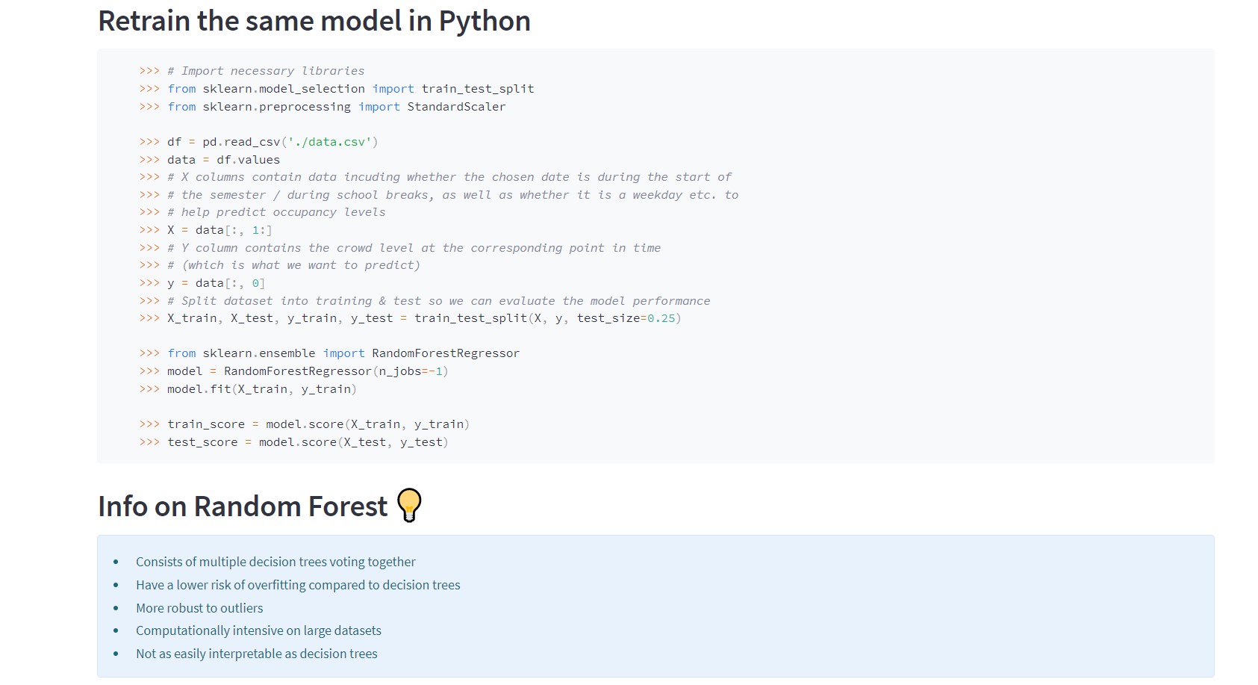Click the light bulb emoji icon
The image size is (1258, 685).
[409, 506]
